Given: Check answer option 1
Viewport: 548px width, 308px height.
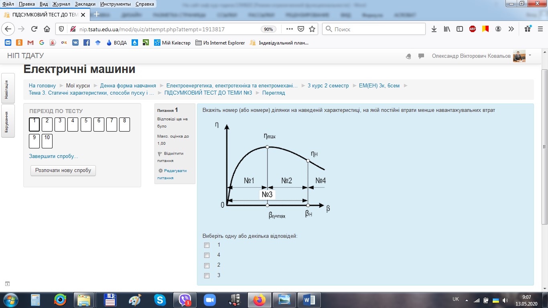Looking at the screenshot, I should tap(207, 245).
